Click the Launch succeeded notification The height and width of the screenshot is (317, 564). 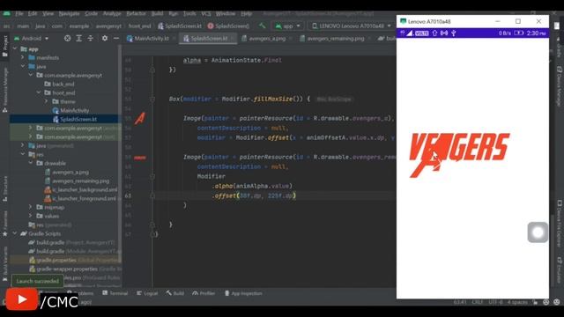(37, 281)
